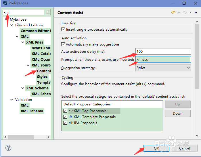Collapse the Validation tree node
201x157 pixels.
(x=12, y=100)
